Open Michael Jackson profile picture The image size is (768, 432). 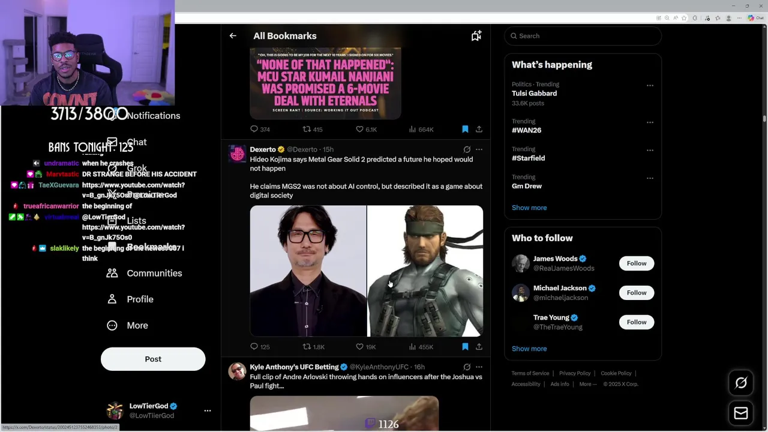tap(520, 293)
